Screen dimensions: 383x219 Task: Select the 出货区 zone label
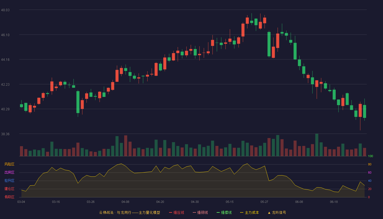9,172
